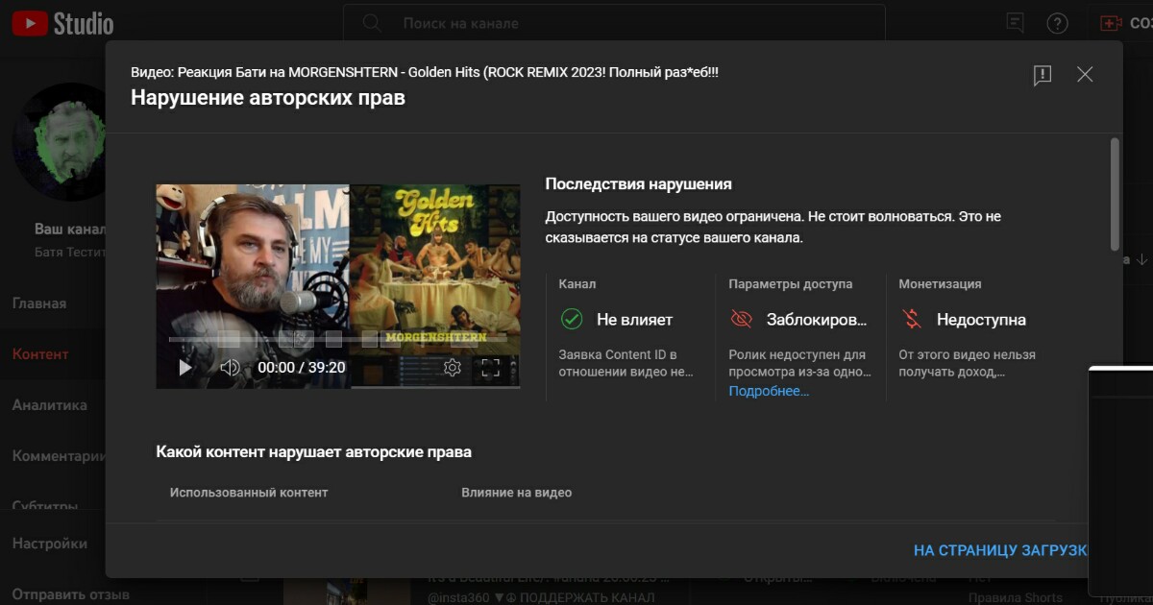Open video player settings gear

tap(453, 367)
